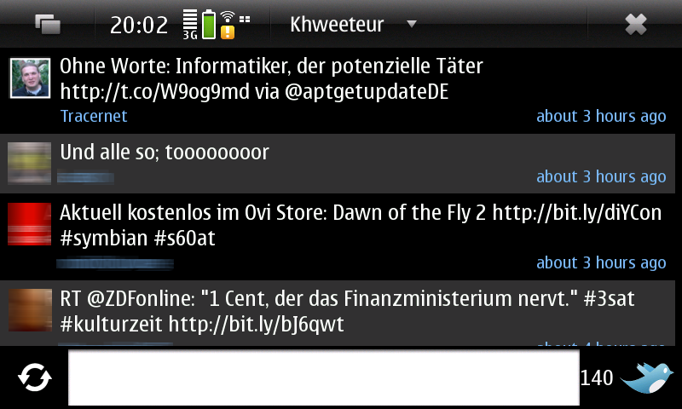The image size is (682, 409).
Task: Focus the white tweet compose text field
Action: click(324, 377)
